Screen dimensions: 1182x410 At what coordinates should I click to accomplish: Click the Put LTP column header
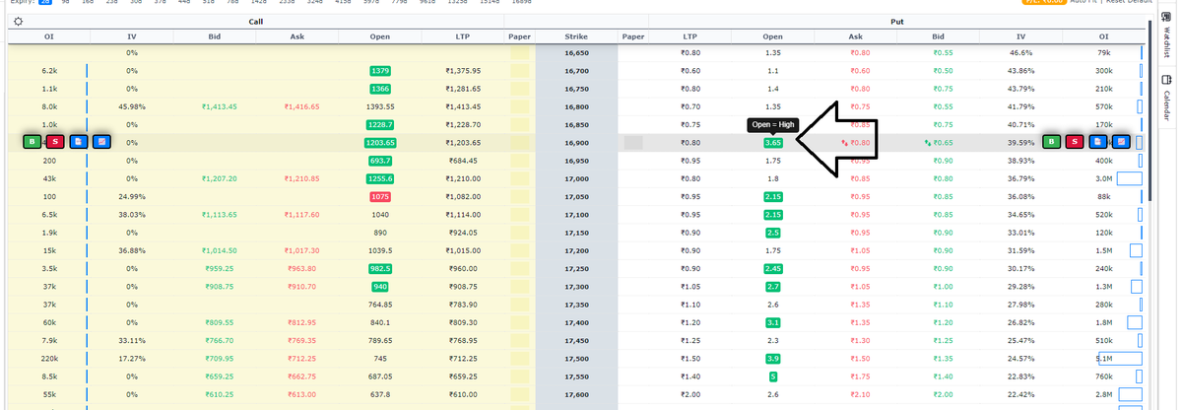pyautogui.click(x=690, y=36)
